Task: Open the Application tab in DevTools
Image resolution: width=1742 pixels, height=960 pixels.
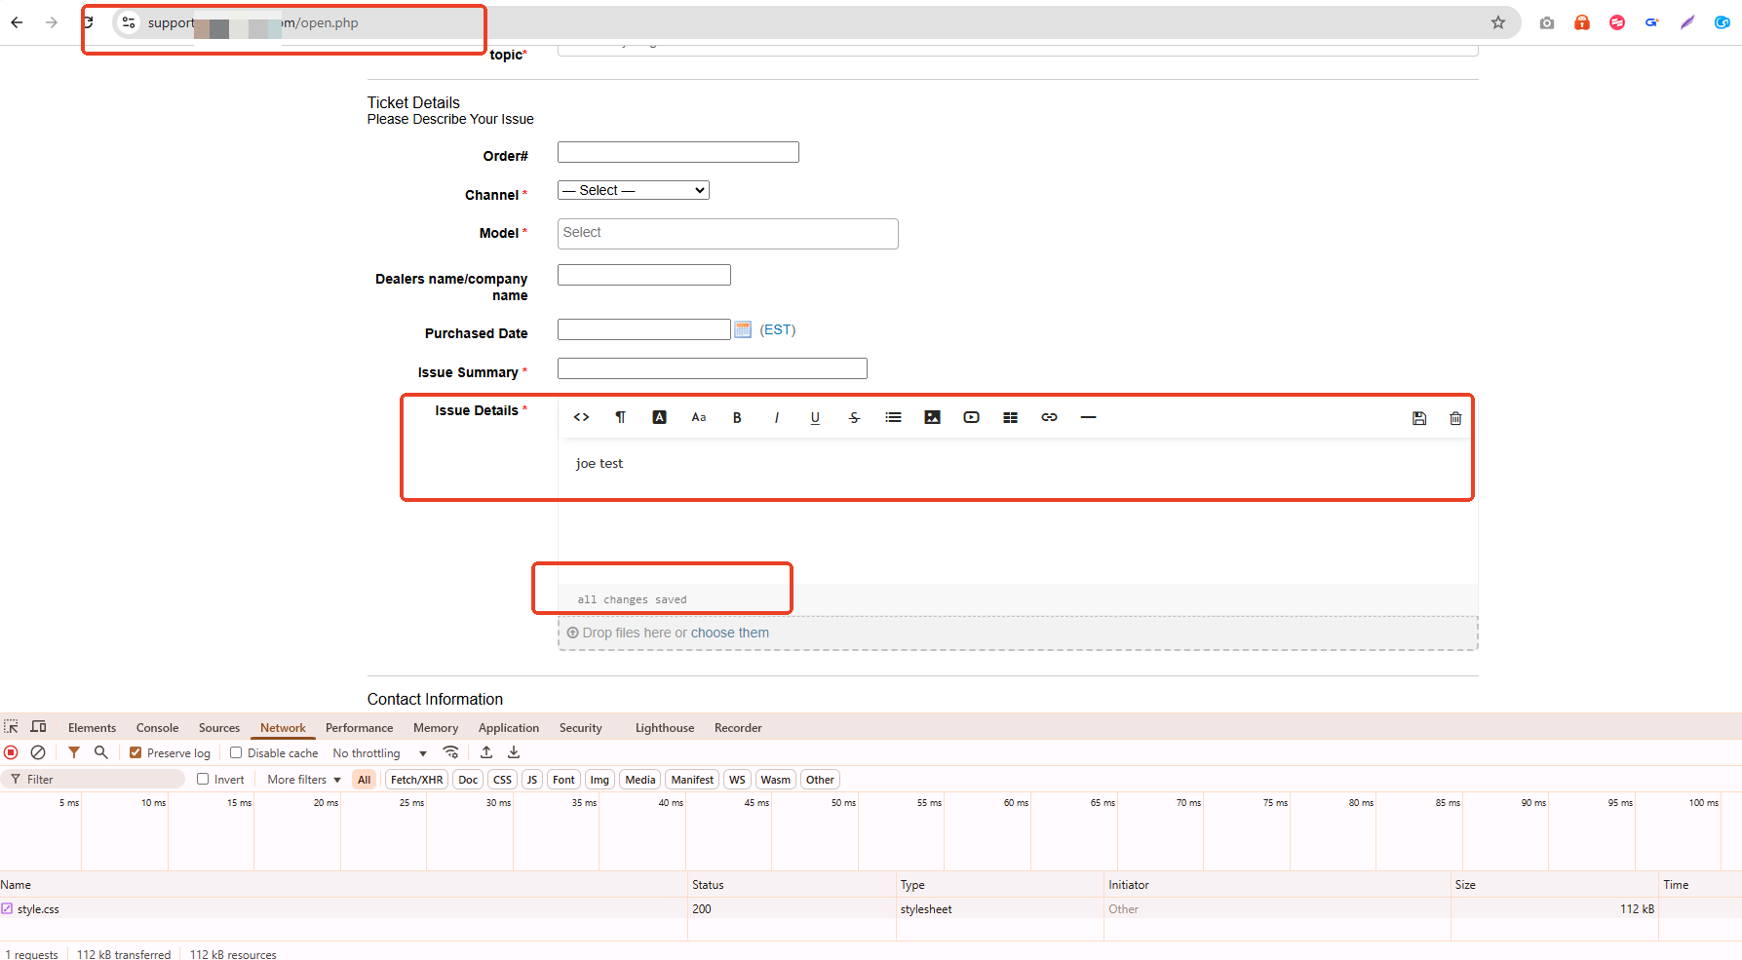Action: [508, 728]
